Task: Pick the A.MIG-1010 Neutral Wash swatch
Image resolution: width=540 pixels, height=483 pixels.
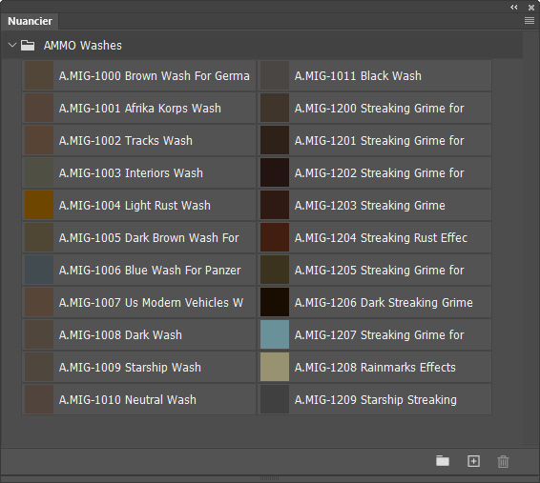Action: pyautogui.click(x=39, y=399)
